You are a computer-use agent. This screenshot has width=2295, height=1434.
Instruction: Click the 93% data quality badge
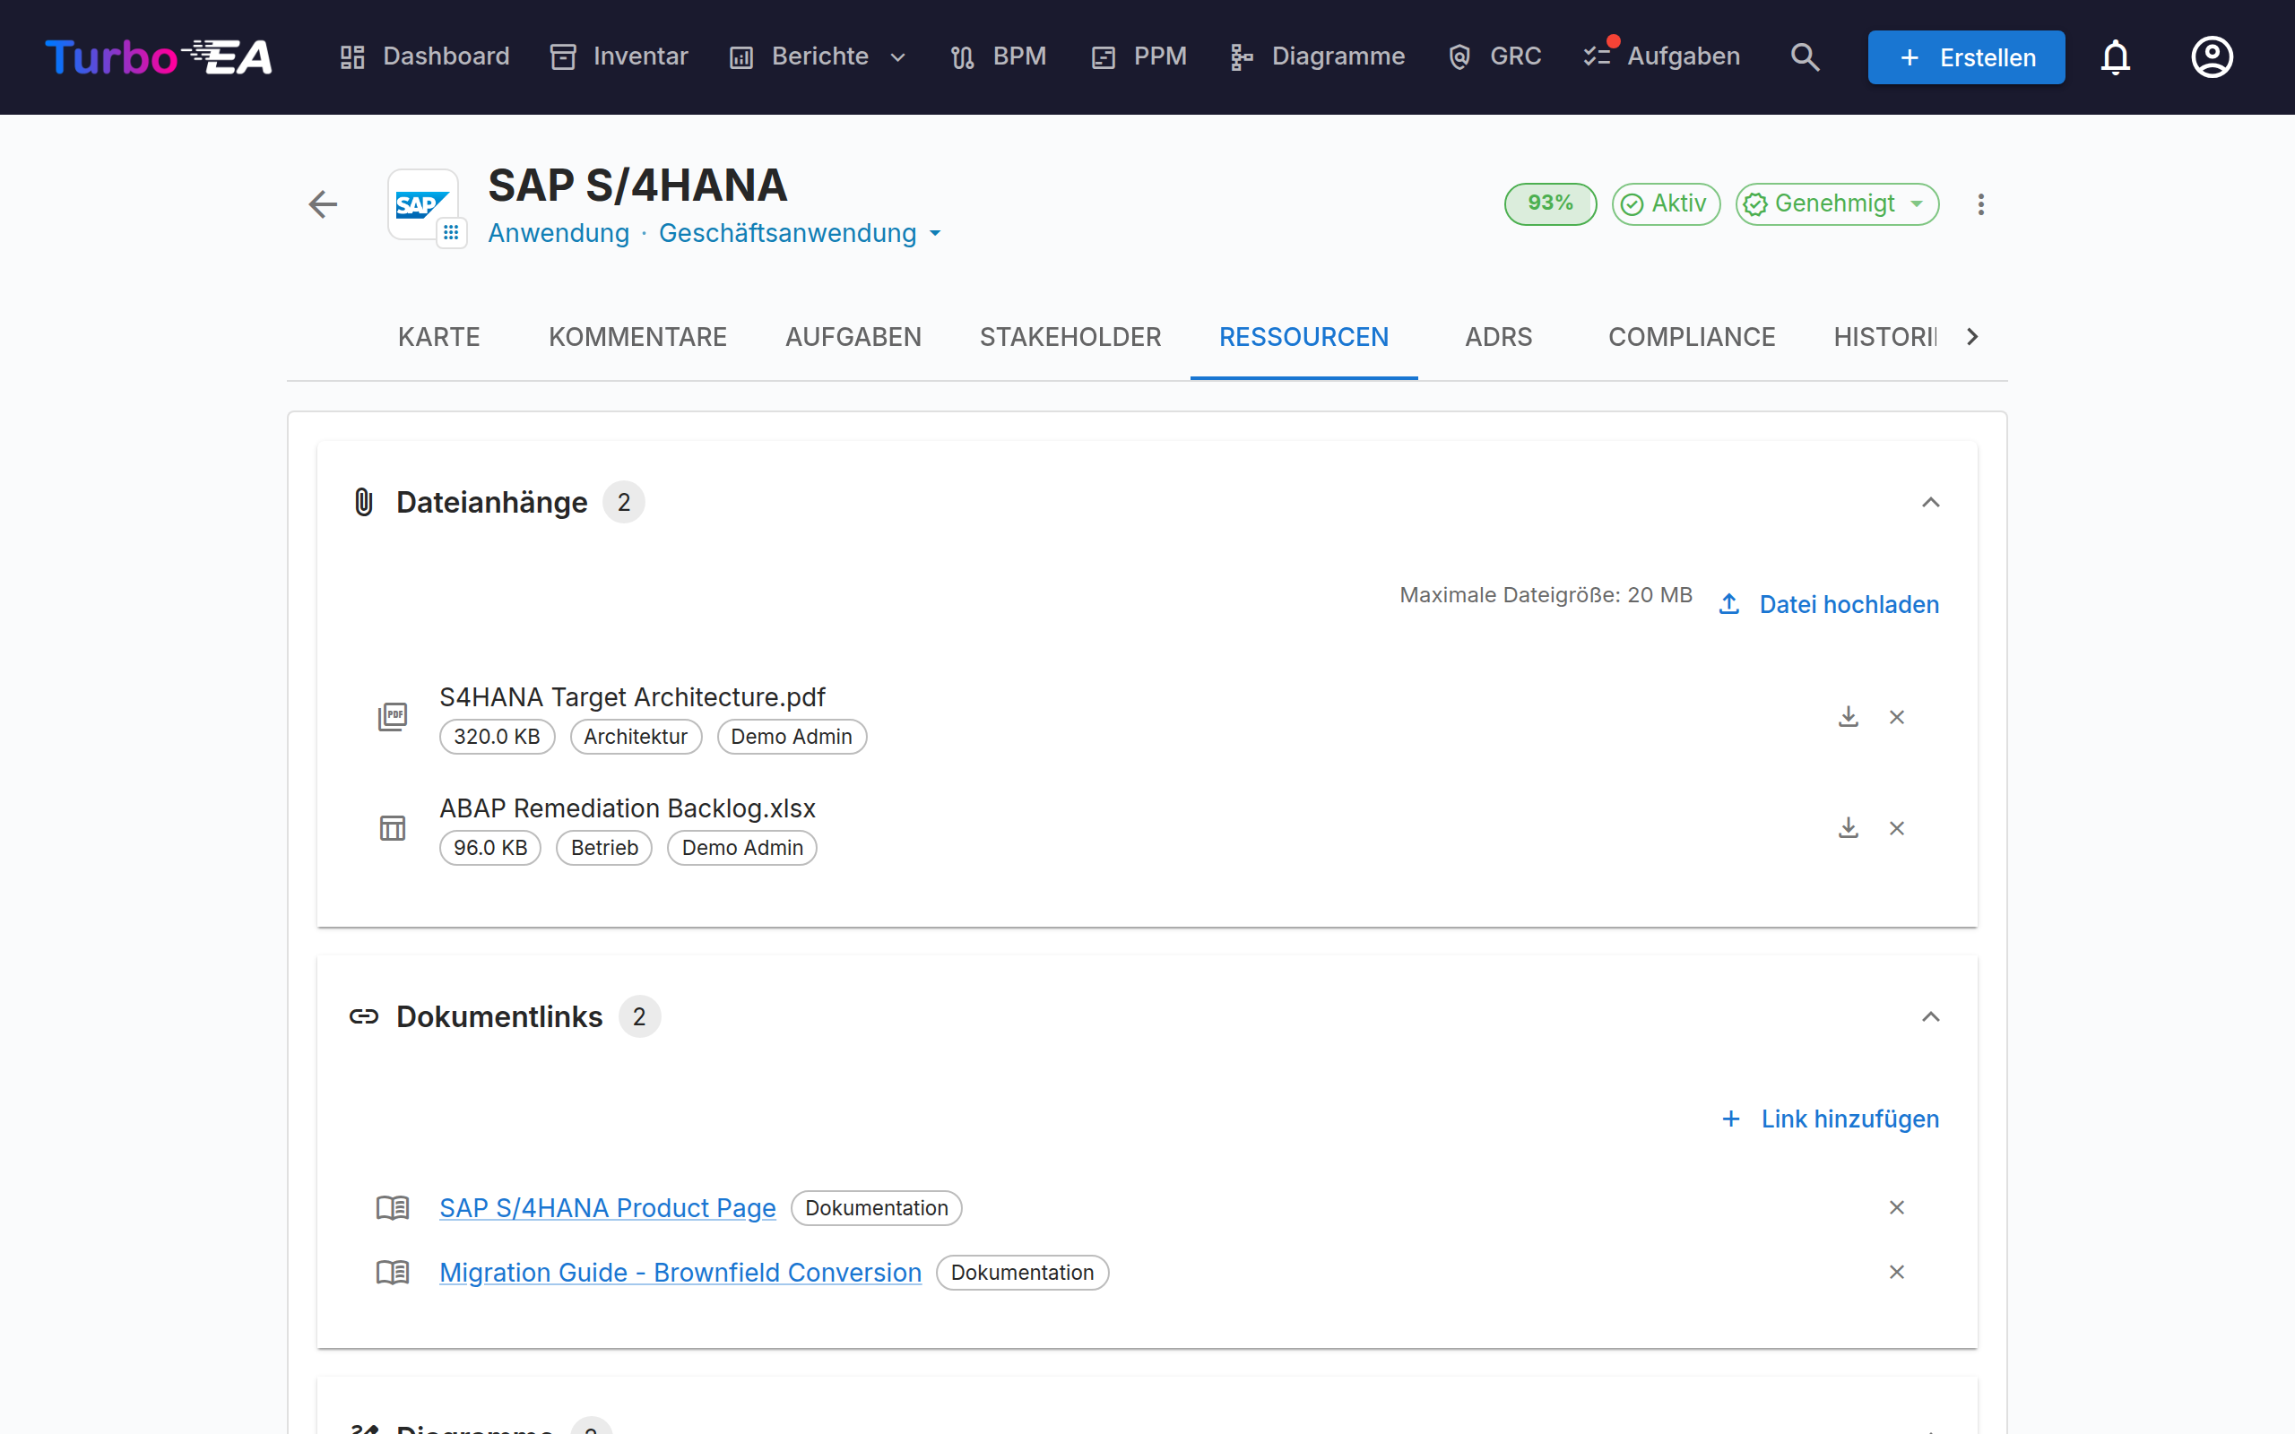point(1550,204)
